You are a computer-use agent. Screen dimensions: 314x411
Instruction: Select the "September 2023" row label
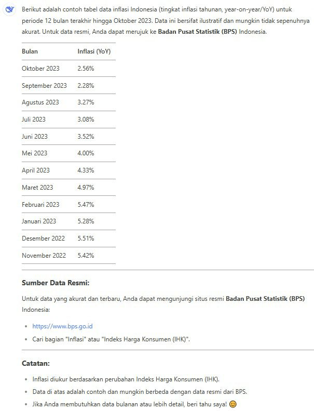pyautogui.click(x=44, y=86)
